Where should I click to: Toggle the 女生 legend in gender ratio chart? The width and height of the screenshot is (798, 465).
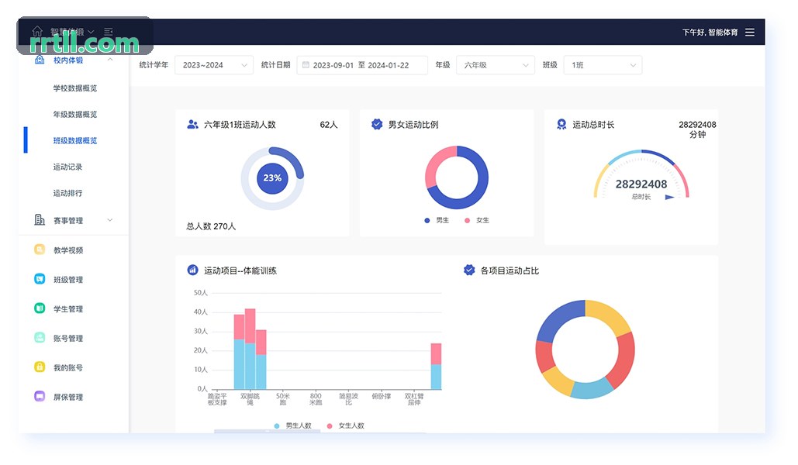coord(477,220)
